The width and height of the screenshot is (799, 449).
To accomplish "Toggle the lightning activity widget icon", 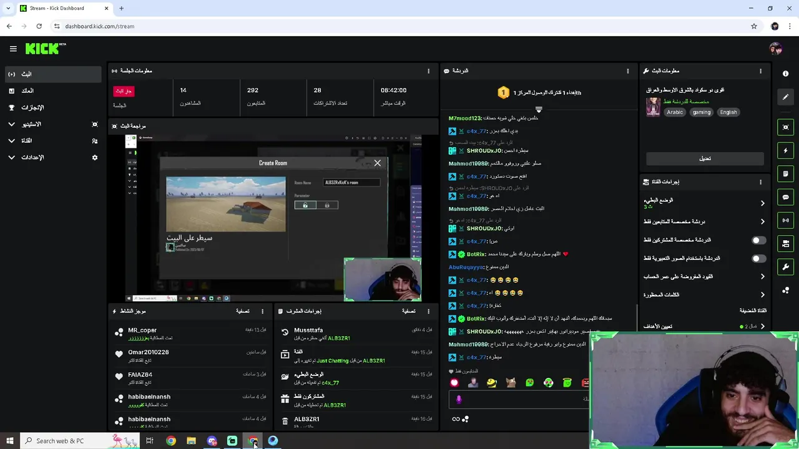I will (x=785, y=150).
